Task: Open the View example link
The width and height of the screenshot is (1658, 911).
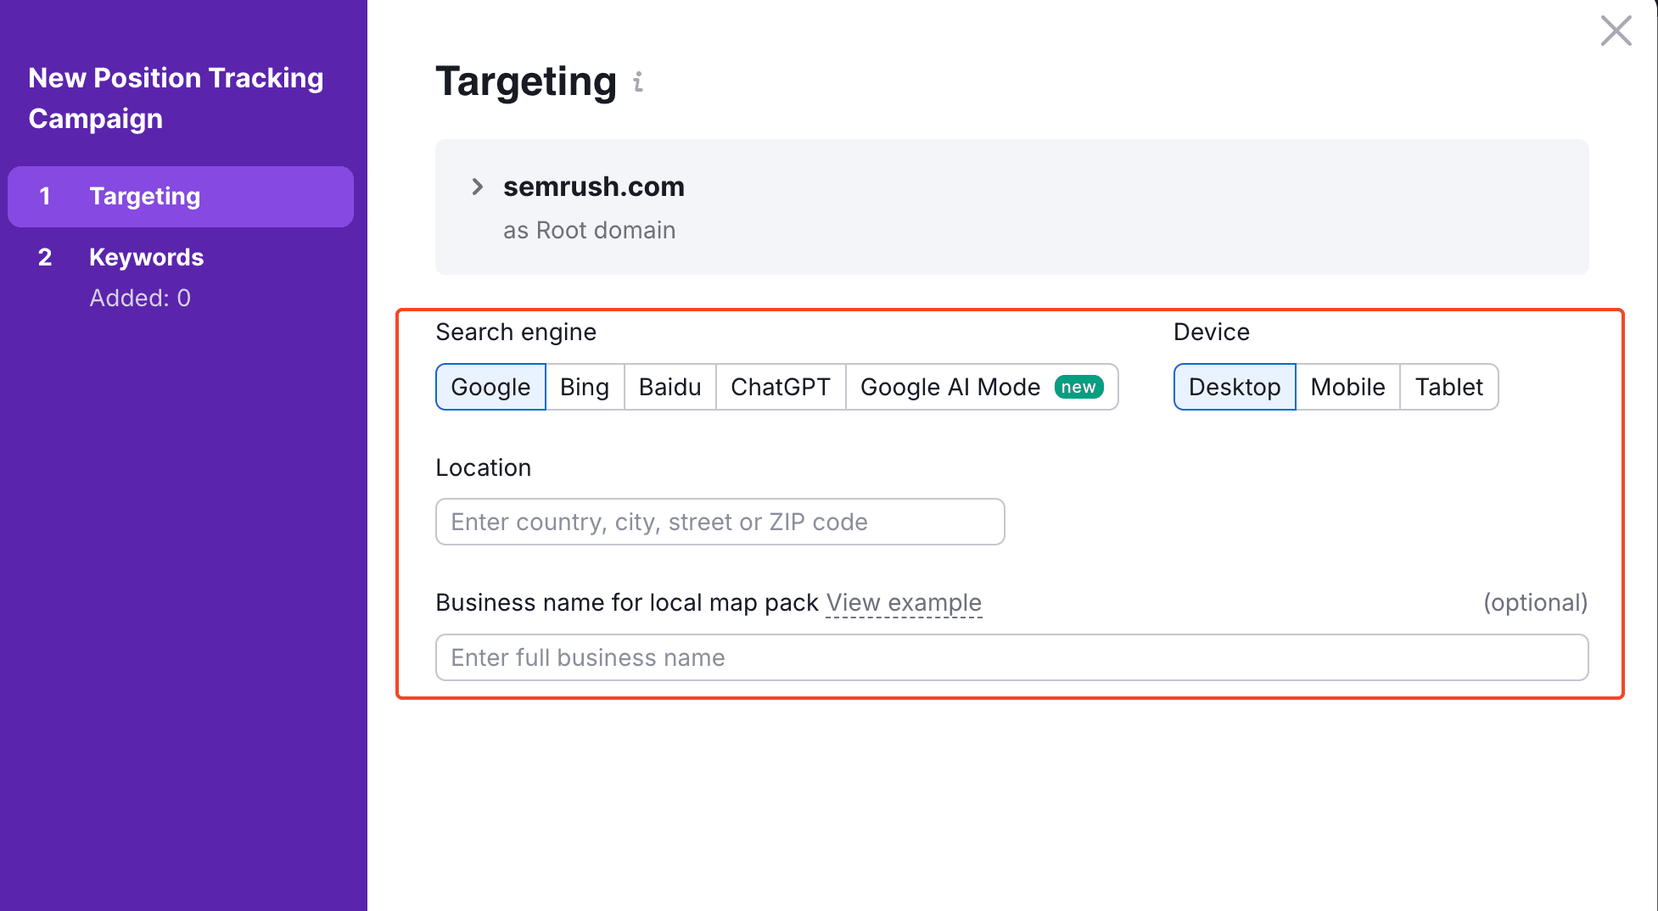Action: pos(904,602)
